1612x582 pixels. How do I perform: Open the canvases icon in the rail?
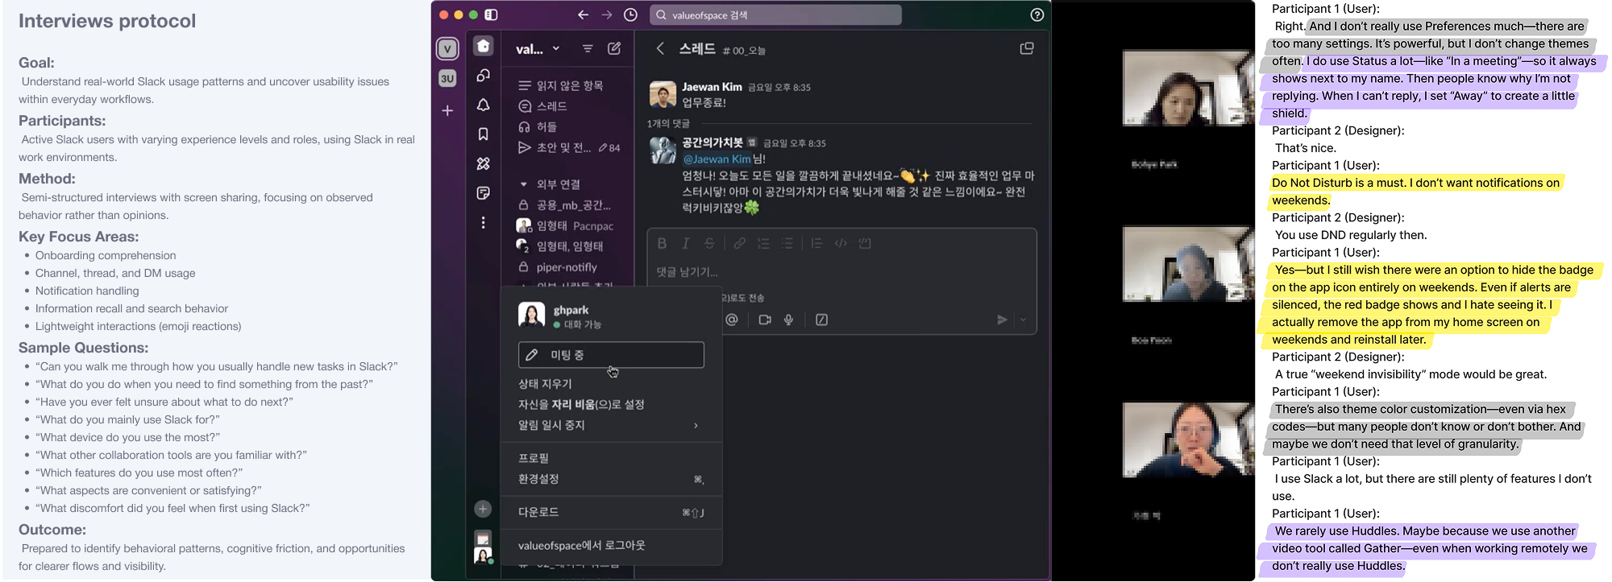point(483,193)
